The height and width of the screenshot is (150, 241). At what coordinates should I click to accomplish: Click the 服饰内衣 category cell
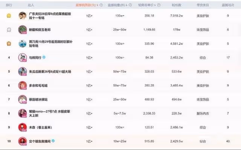click(x=203, y=114)
